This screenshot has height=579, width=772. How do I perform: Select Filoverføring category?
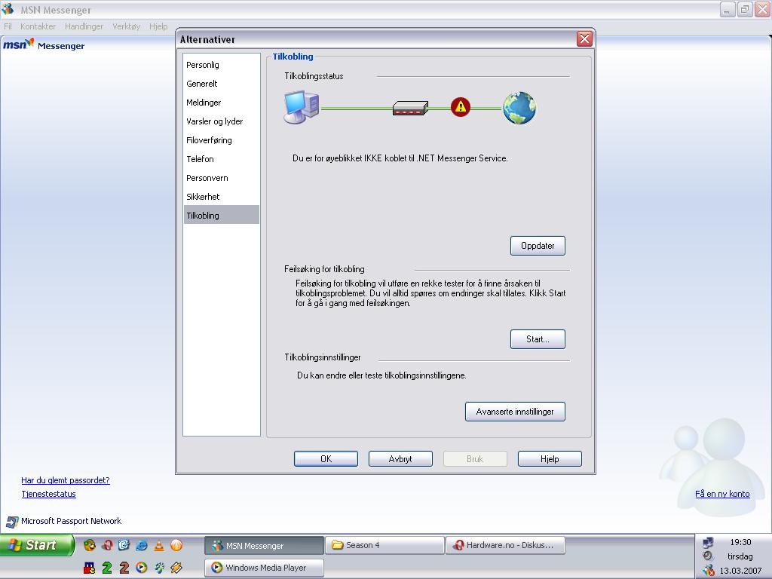222,140
